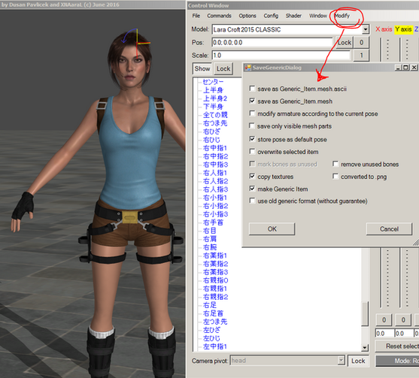419x378 pixels.
Task: Select the 上半身2 bone in list
Action: pos(215,98)
